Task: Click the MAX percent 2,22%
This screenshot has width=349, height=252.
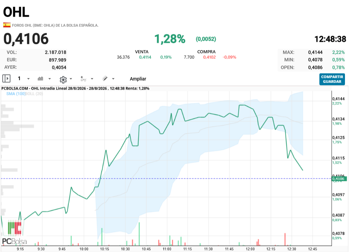Action: [339, 52]
